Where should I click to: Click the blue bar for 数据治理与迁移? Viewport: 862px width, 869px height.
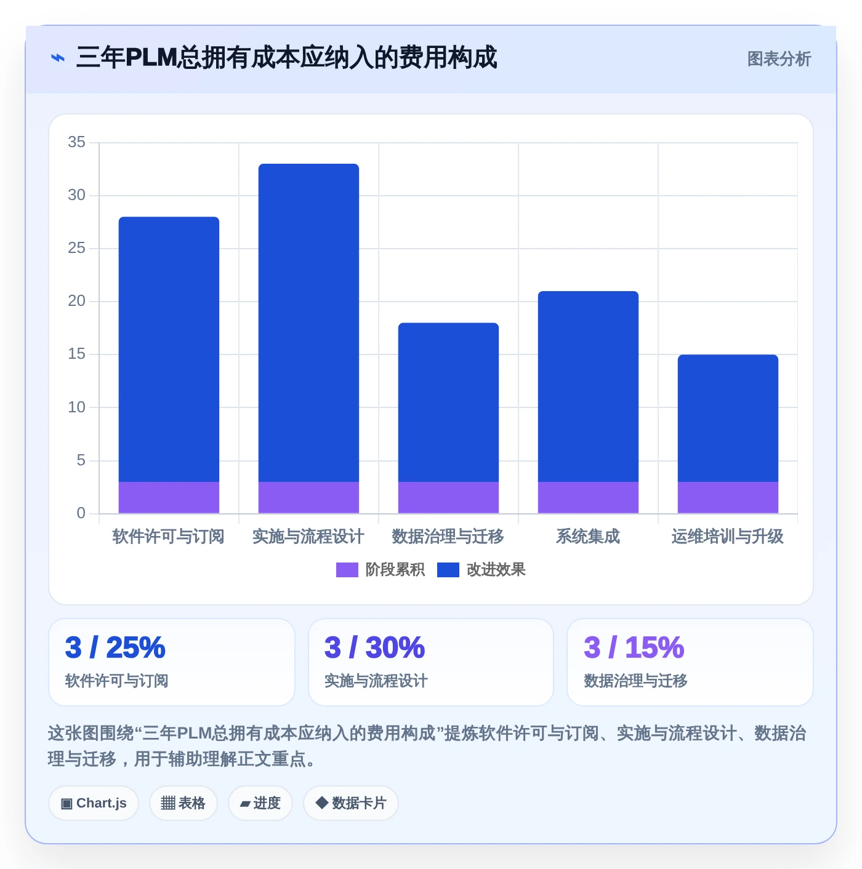448,402
